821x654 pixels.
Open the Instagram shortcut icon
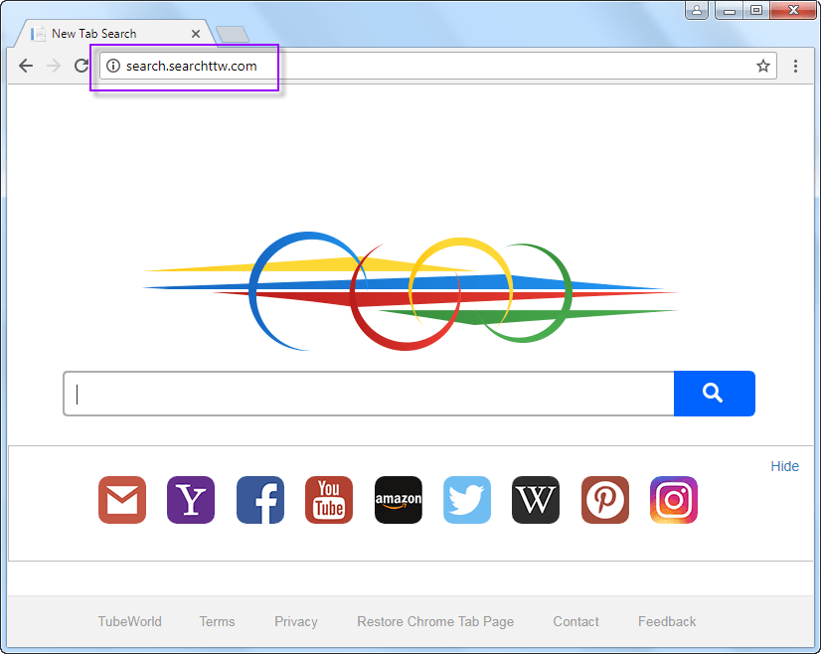coord(674,500)
